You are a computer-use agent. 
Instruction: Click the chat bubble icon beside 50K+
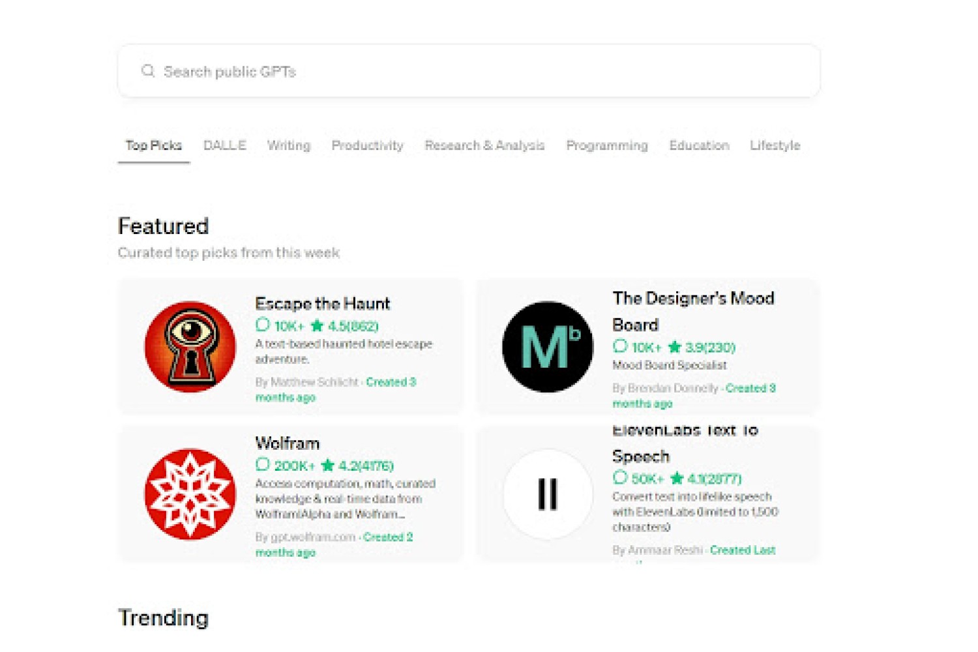pos(619,477)
